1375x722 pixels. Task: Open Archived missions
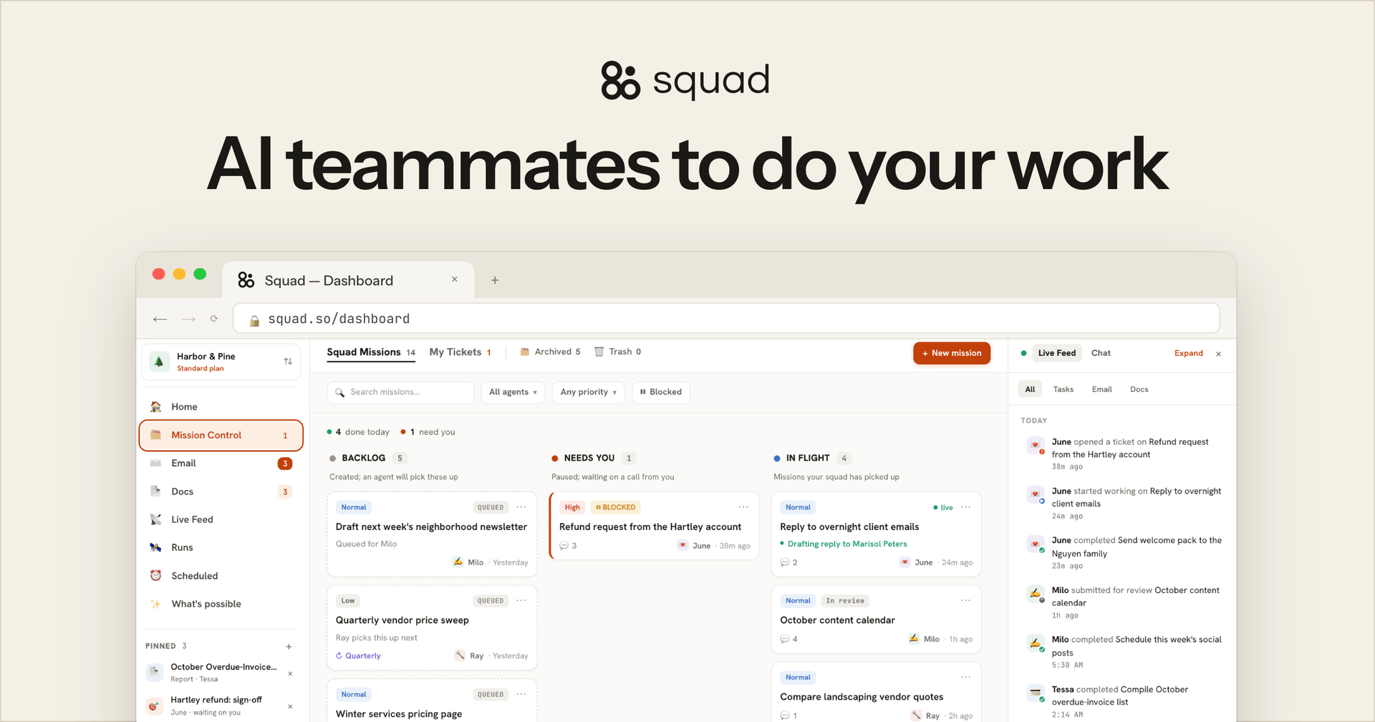click(x=550, y=352)
